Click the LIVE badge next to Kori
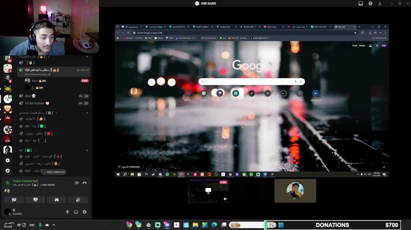 85,81
